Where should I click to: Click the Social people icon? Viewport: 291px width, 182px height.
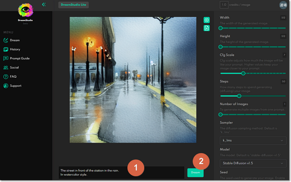(5, 67)
